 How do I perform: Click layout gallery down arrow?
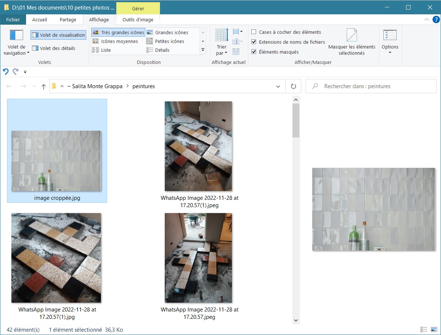click(203, 41)
